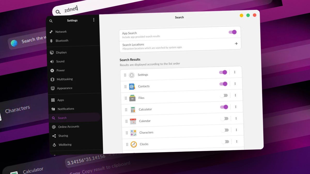Select the Power settings icon

pyautogui.click(x=52, y=70)
